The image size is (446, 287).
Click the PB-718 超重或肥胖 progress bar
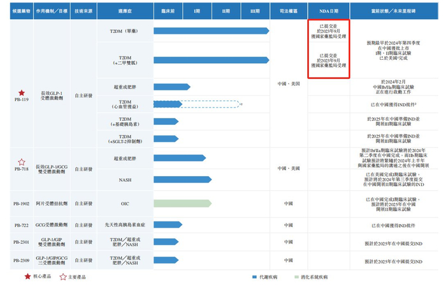[180, 158]
